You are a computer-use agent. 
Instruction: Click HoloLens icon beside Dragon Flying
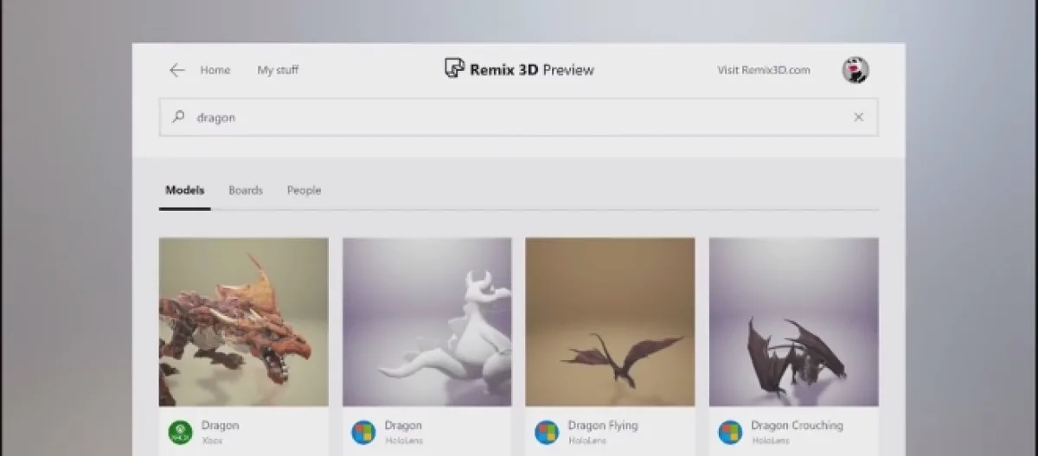pos(547,432)
